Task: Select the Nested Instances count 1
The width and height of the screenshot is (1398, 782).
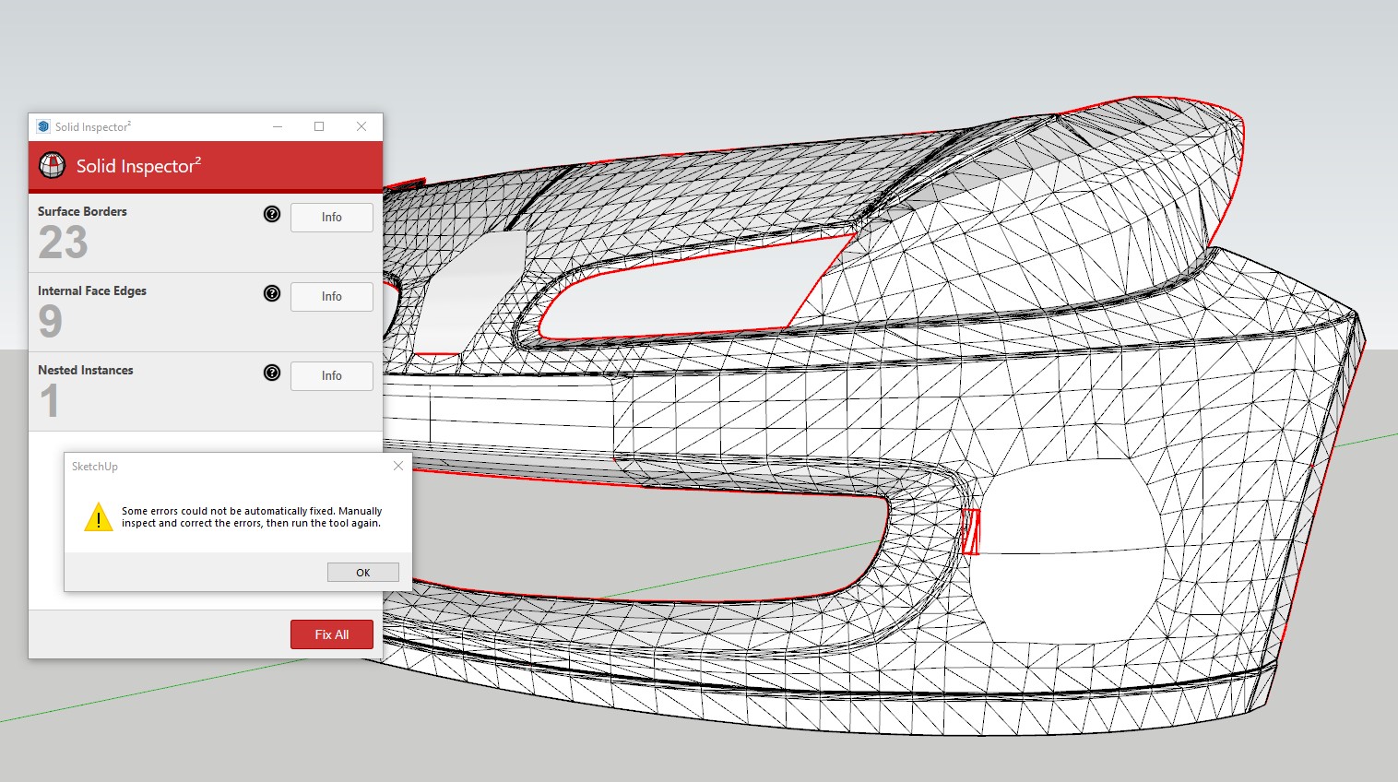Action: 50,401
